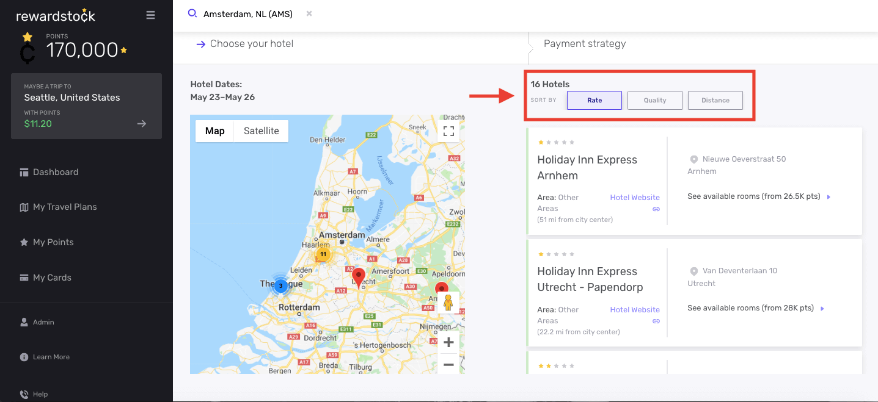Click the My Points star icon
Screen dimensions: 878x402
(x=24, y=242)
